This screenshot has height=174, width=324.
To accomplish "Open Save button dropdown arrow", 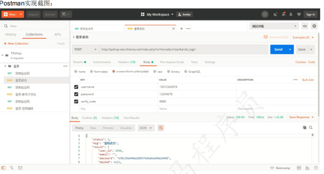I will pyautogui.click(x=311, y=50).
